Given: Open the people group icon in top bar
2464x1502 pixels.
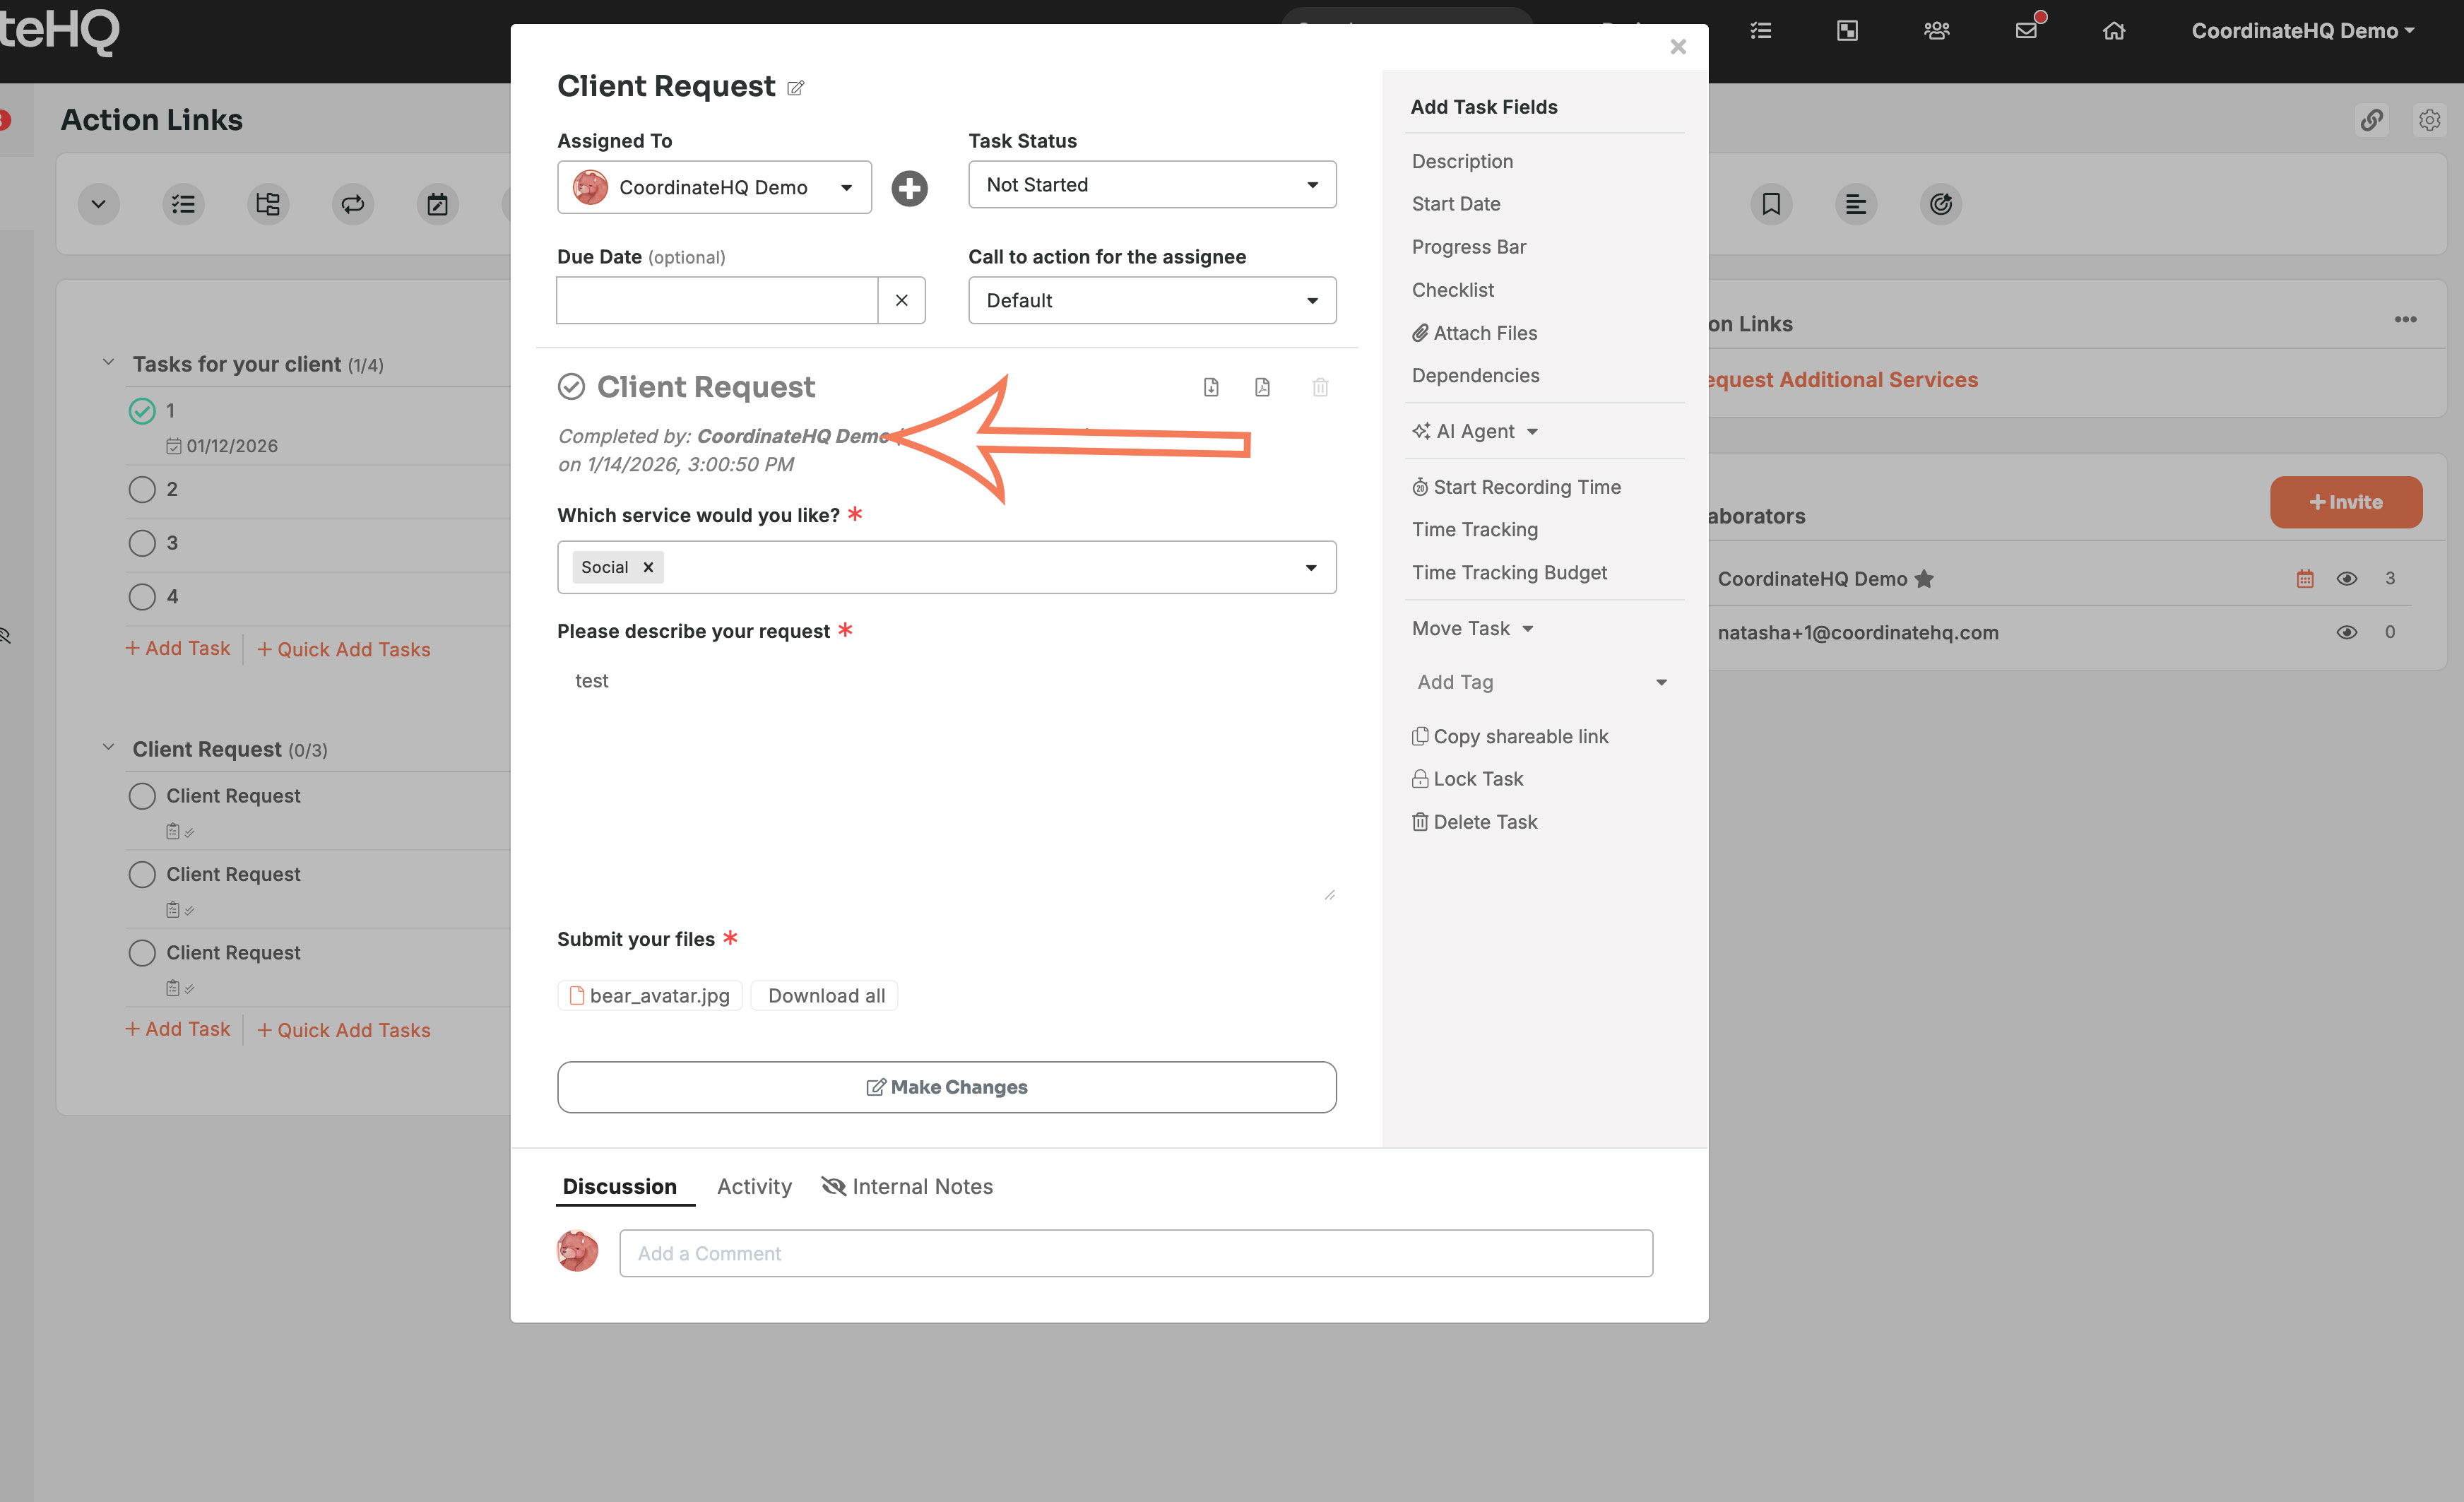Looking at the screenshot, I should pos(1936,31).
